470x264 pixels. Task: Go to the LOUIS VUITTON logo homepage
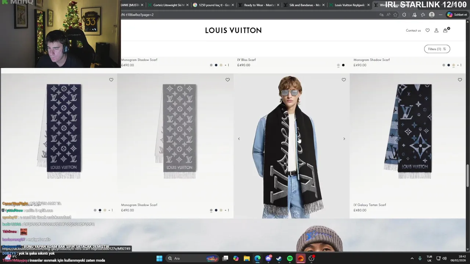(233, 30)
